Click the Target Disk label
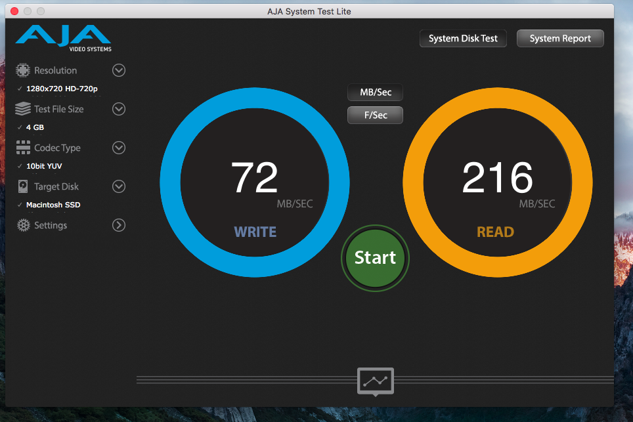Image resolution: width=633 pixels, height=422 pixels. tap(56, 187)
